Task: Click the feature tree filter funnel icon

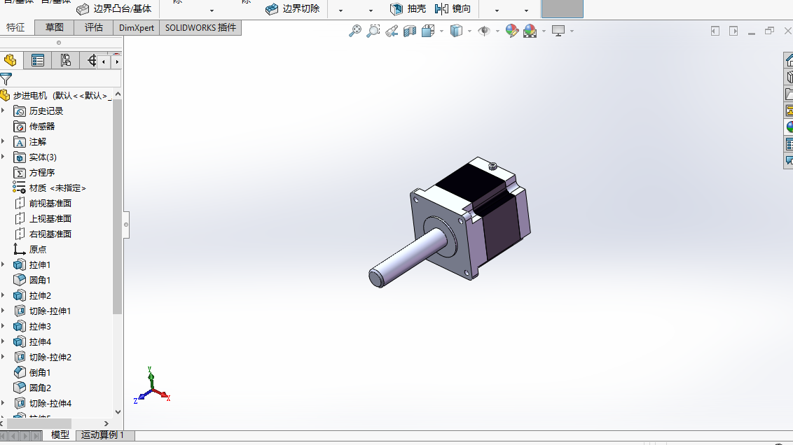Action: (6, 79)
